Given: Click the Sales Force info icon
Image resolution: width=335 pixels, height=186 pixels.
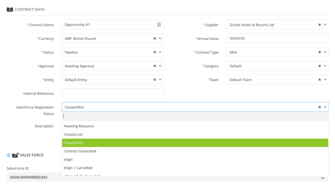Looking at the screenshot, I should pyautogui.click(x=8, y=155).
